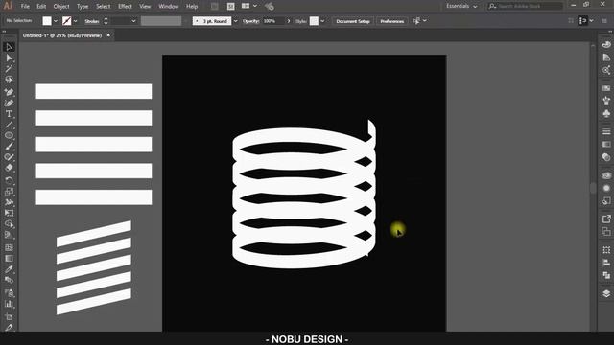
Task: Select the Blend tool
Action: click(9, 280)
